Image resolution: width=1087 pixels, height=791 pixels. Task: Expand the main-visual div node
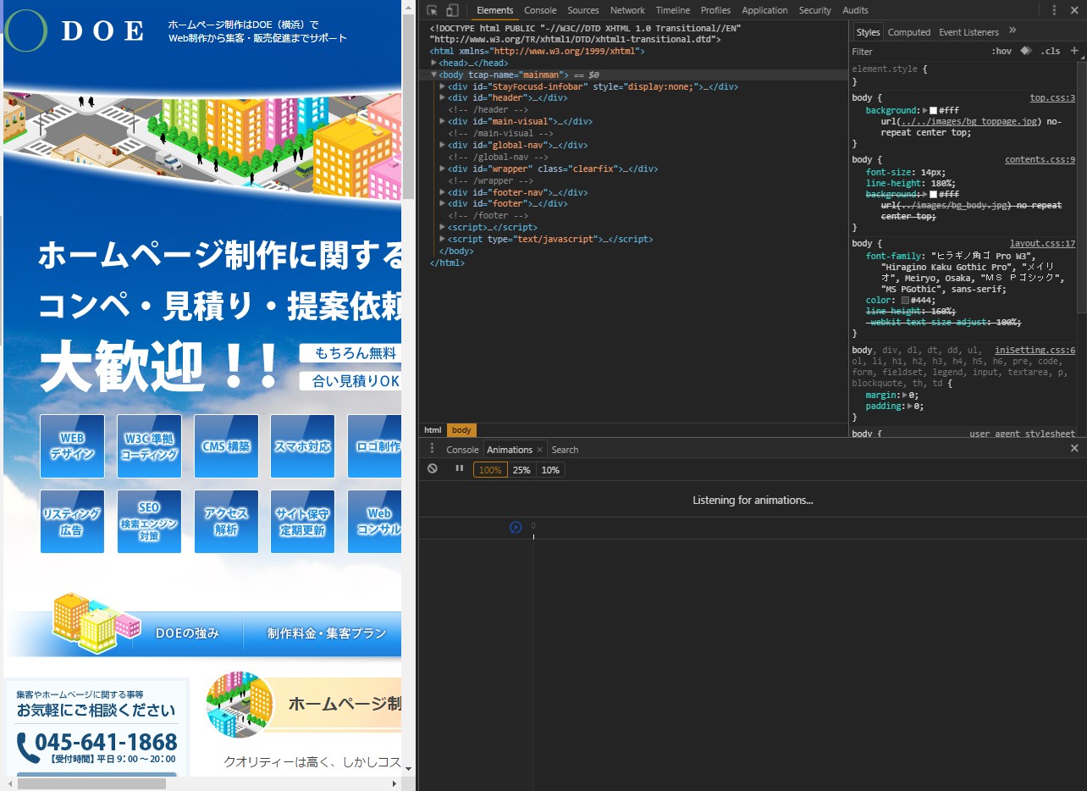click(443, 122)
